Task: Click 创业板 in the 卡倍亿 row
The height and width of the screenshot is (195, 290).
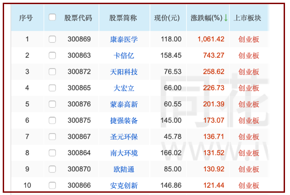Action: click(249, 55)
